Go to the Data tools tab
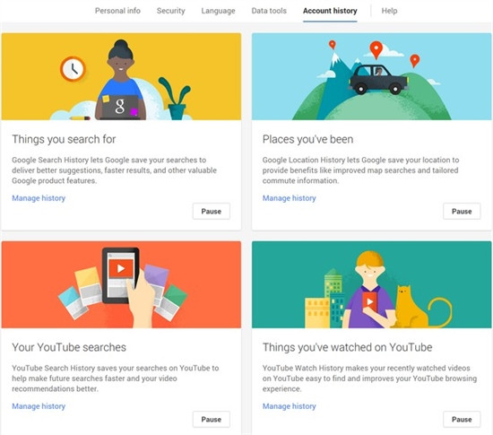The height and width of the screenshot is (435, 493). coord(269,11)
